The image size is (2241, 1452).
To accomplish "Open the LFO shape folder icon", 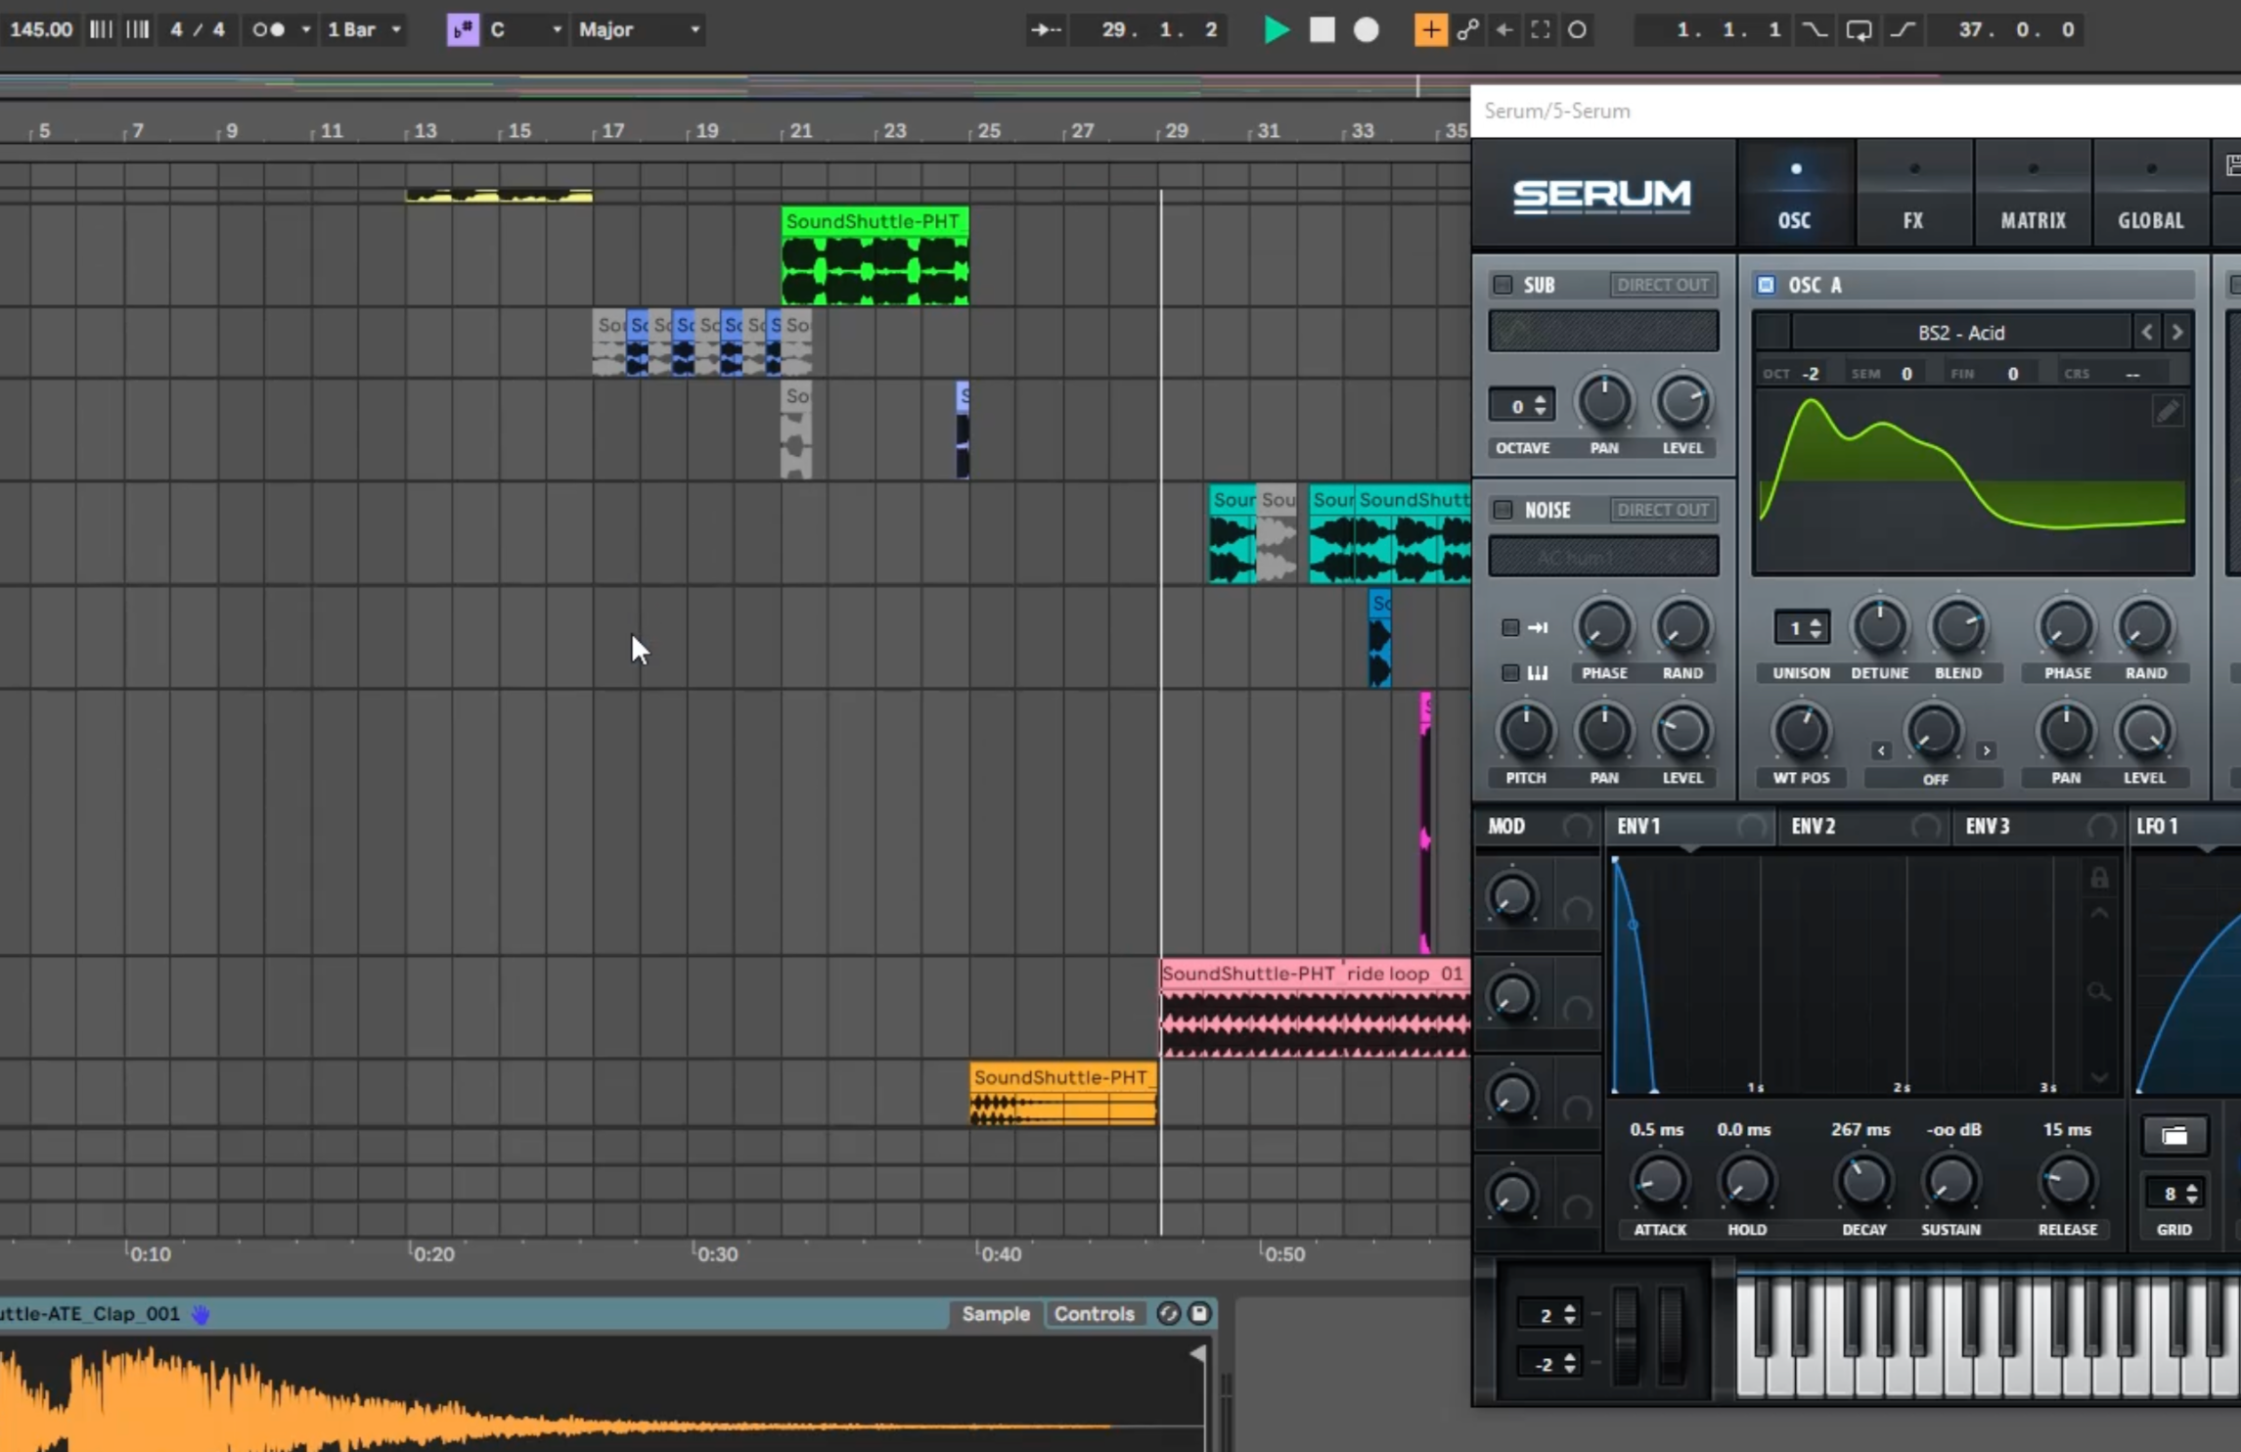I will click(2174, 1136).
